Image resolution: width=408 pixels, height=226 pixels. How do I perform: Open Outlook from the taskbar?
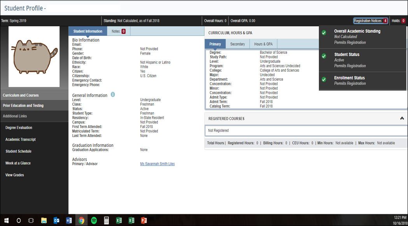(x=56, y=221)
